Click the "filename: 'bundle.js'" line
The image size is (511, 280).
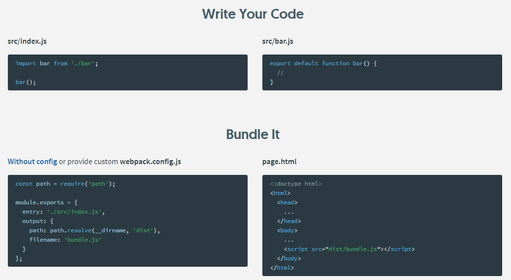[x=65, y=240]
